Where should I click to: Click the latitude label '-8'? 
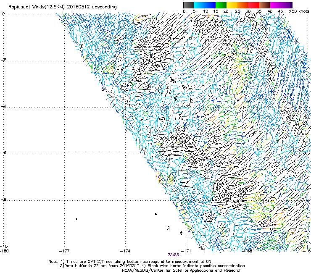coord(3,199)
